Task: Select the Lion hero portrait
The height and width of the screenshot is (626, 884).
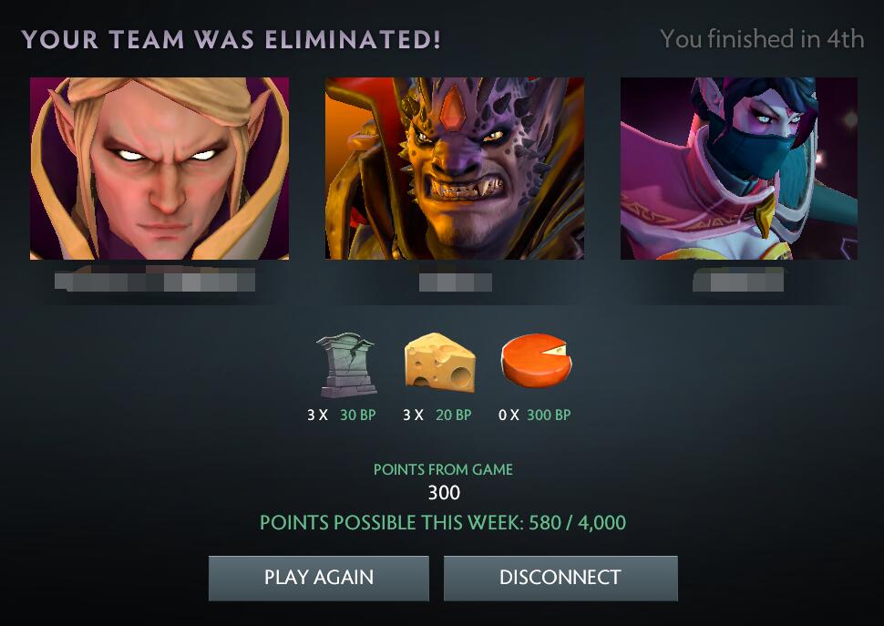Action: 455,169
